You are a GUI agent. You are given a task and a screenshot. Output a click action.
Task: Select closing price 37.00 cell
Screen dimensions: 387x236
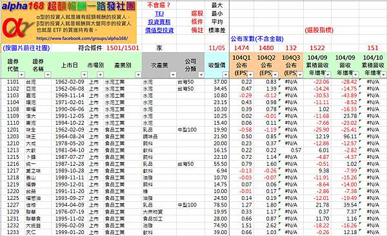221,82
